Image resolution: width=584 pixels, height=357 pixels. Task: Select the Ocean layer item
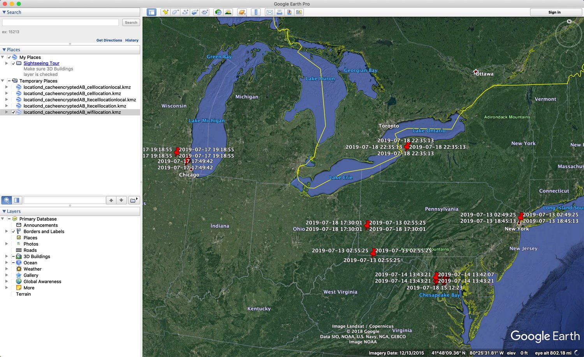[x=30, y=263]
